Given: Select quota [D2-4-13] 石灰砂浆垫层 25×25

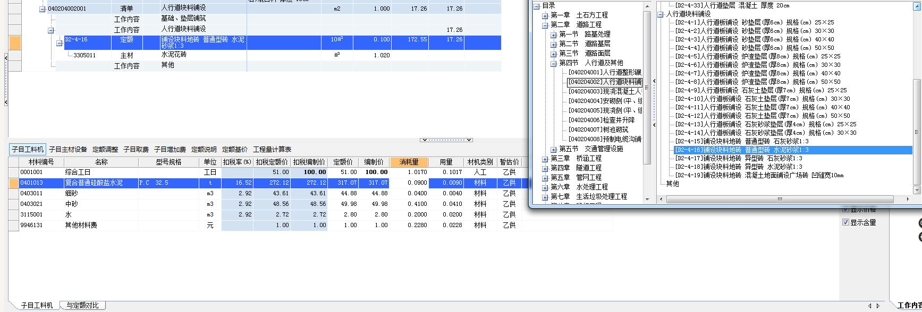Looking at the screenshot, I should pyautogui.click(x=766, y=125).
